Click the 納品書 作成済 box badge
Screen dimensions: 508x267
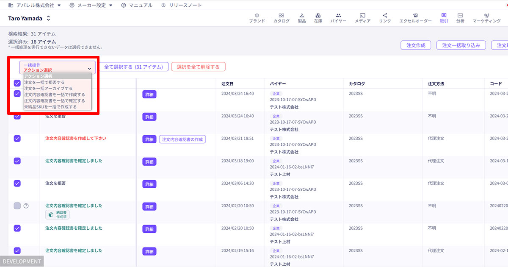[x=57, y=215]
